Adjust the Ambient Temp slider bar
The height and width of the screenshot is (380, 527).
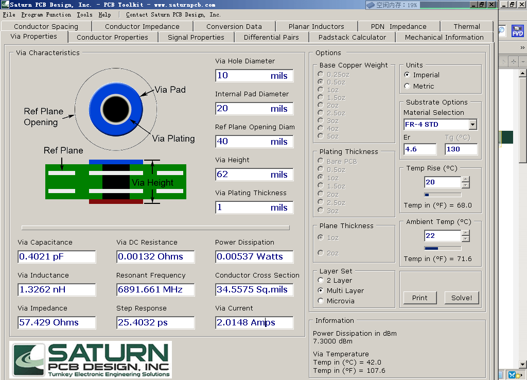(x=443, y=248)
